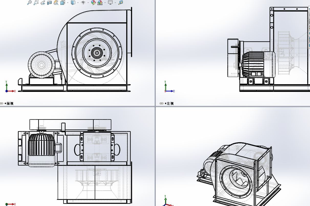The height and width of the screenshot is (206, 310).
Task: Open the Apply Scene dropdown arrow
Action: [105, 3]
